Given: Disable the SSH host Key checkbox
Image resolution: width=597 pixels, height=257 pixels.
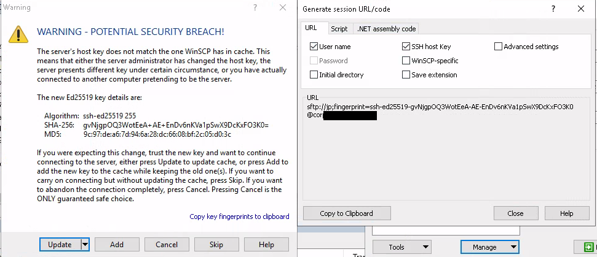Looking at the screenshot, I should click(x=406, y=47).
